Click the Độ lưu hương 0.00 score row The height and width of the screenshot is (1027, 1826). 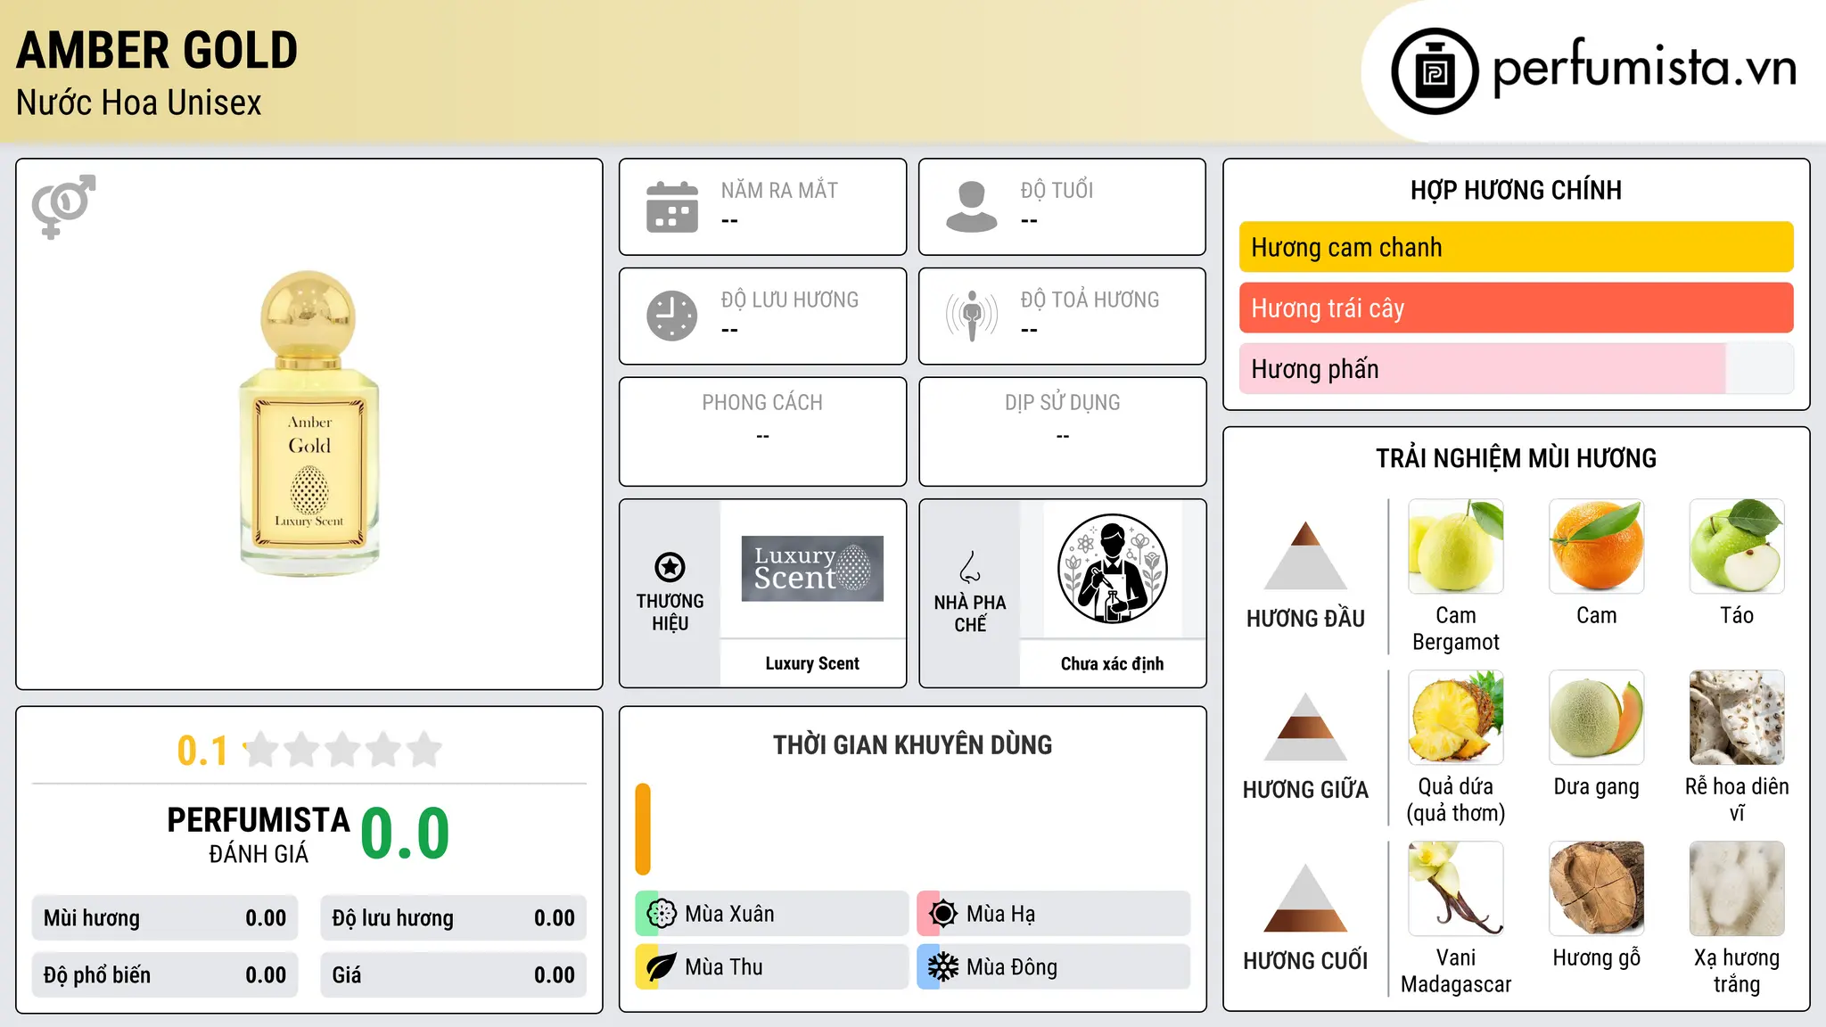[x=453, y=918]
